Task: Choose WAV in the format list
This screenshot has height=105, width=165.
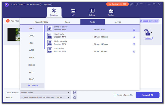Action: tap(32, 57)
